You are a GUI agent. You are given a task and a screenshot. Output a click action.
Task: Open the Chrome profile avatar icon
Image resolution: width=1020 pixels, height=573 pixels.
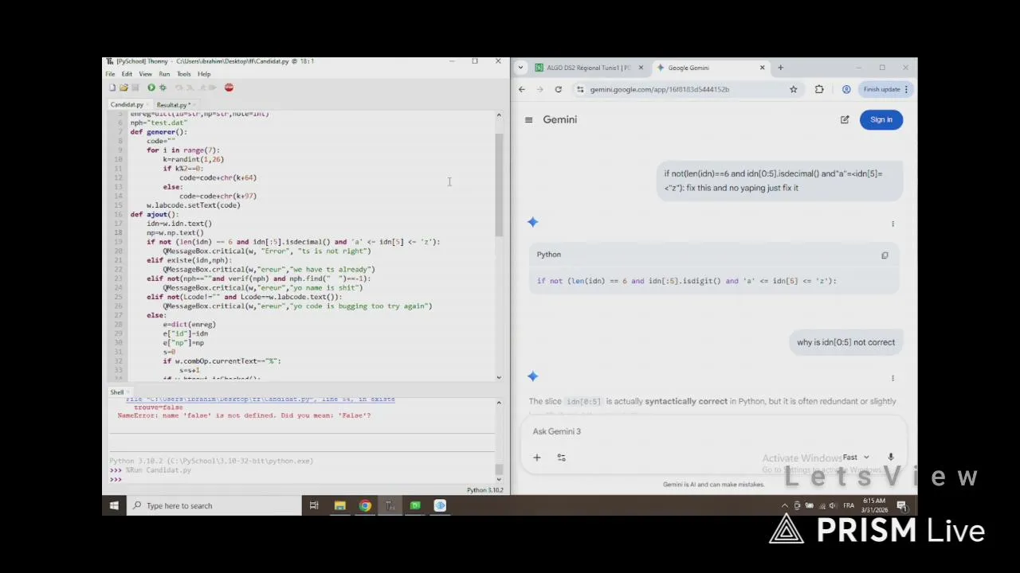tap(846, 89)
